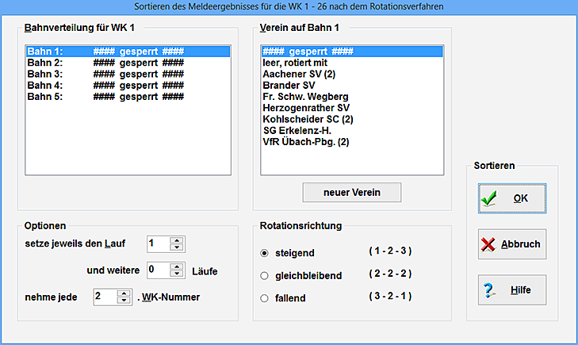Image resolution: width=578 pixels, height=345 pixels.
Task: Increase the weitere Läufe spinner
Action: tap(177, 266)
